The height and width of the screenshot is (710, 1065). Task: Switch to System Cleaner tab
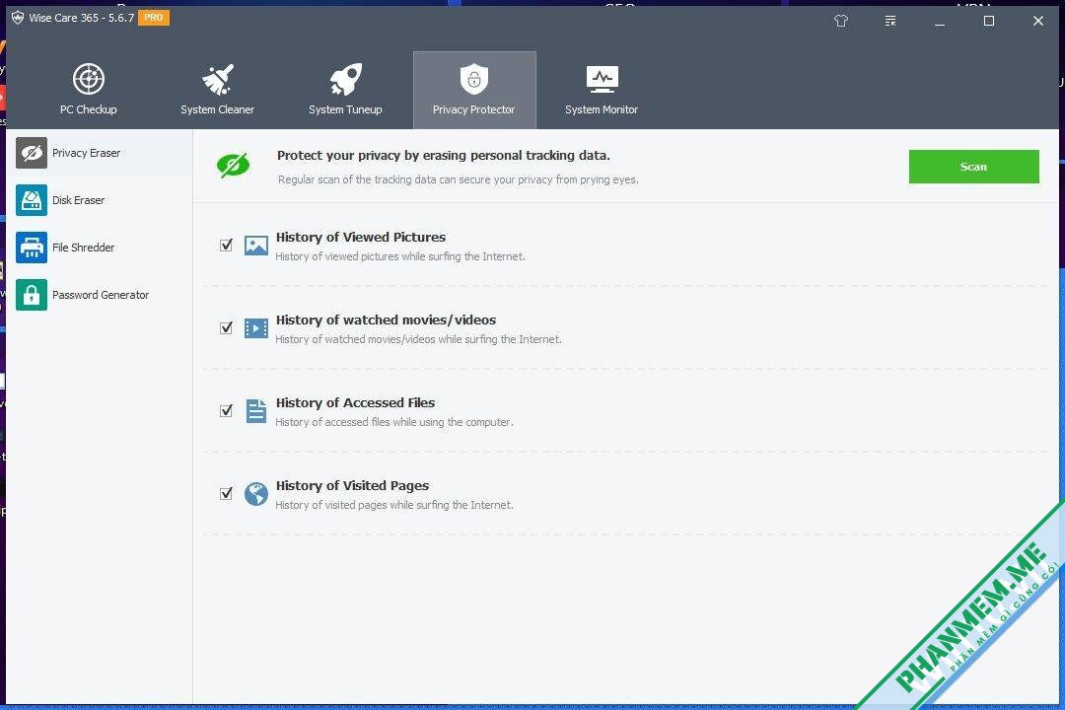point(217,91)
